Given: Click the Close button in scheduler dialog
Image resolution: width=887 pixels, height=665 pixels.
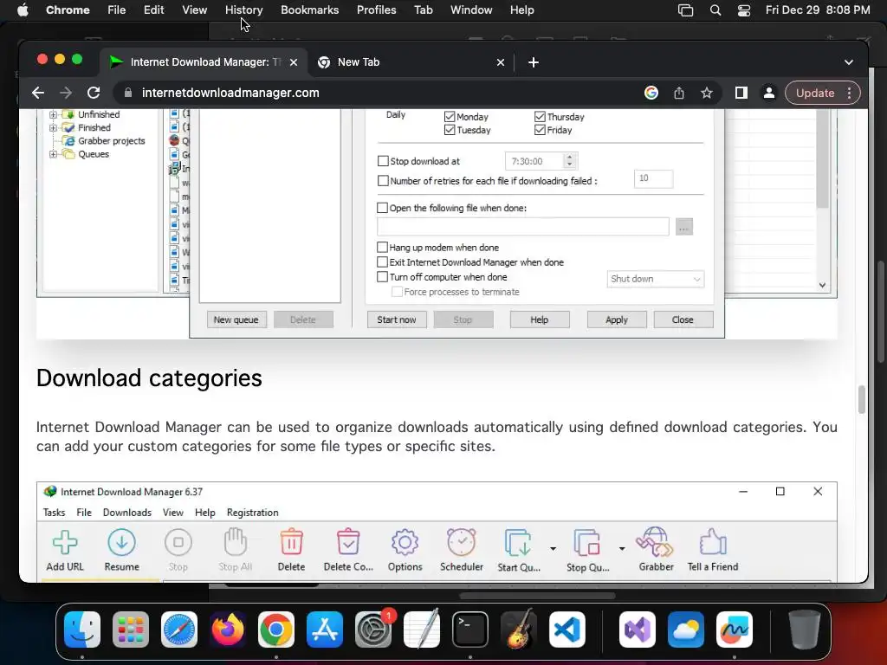Looking at the screenshot, I should pyautogui.click(x=683, y=320).
